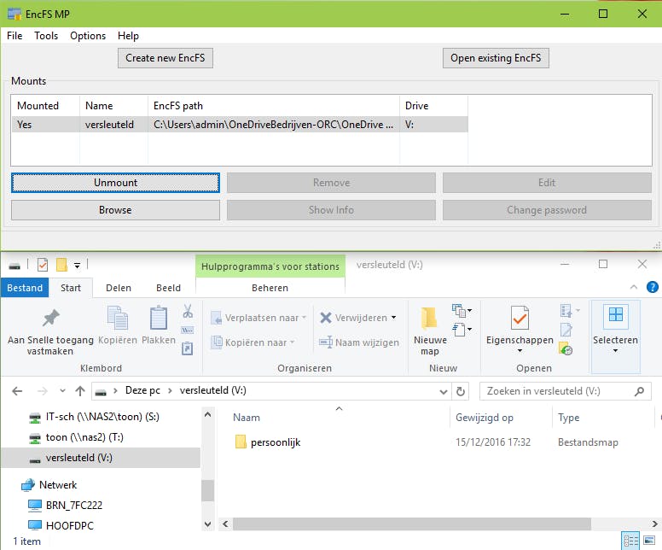Open the Tools menu in EncFS MP

point(46,36)
